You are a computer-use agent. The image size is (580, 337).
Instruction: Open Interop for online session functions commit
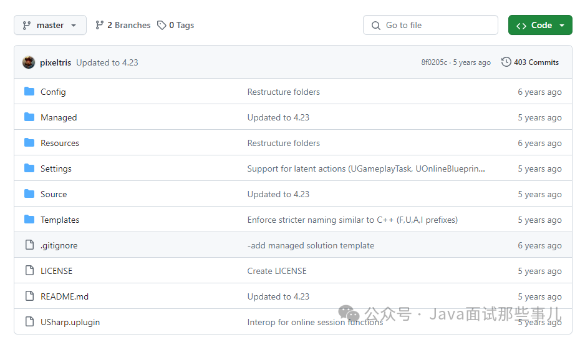(315, 322)
